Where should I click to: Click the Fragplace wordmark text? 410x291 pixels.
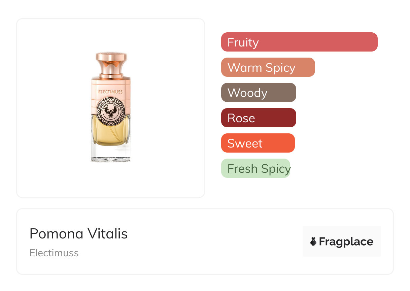pyautogui.click(x=346, y=241)
